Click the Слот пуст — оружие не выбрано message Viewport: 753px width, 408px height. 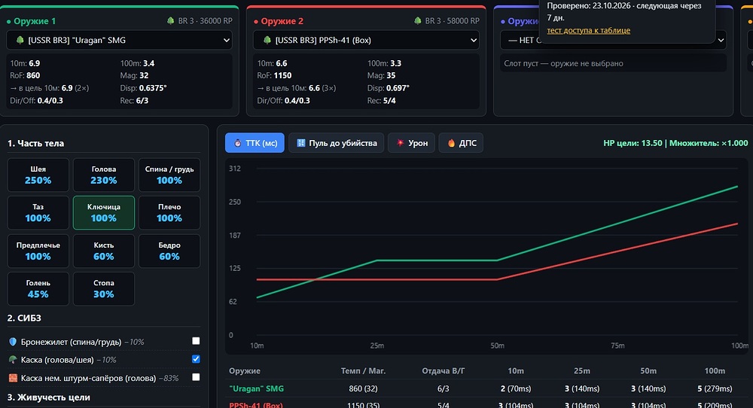click(563, 63)
